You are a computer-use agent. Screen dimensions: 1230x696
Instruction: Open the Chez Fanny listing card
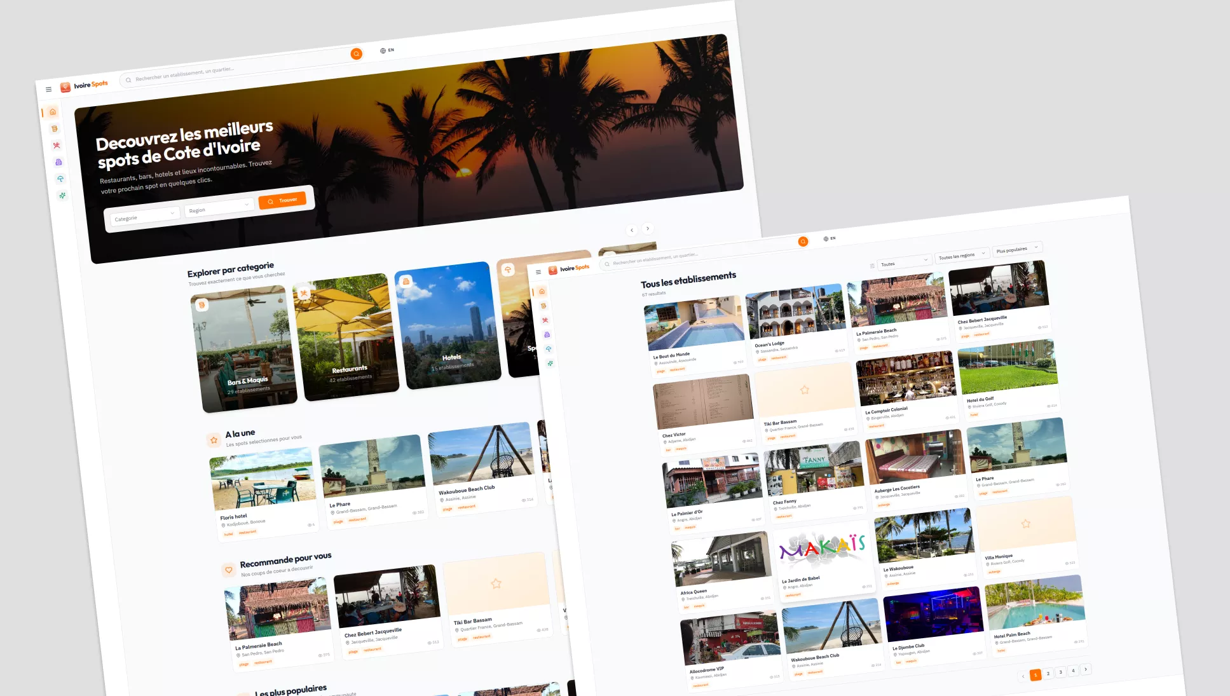coord(816,481)
